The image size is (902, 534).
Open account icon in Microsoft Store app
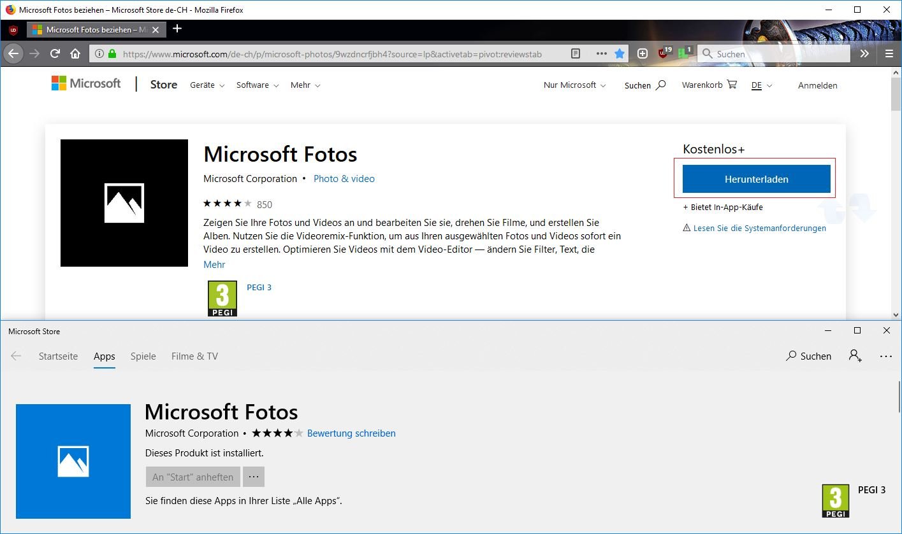click(855, 356)
